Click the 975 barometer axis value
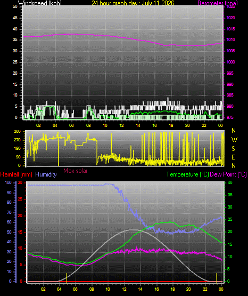 click(x=230, y=117)
